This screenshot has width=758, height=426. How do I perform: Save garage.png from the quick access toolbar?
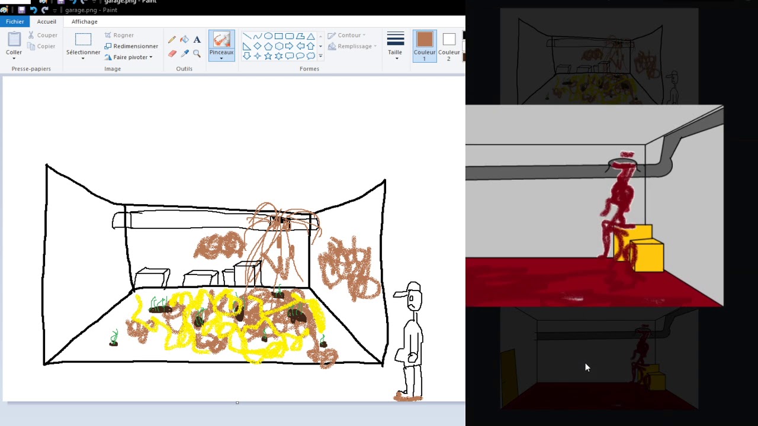pyautogui.click(x=22, y=10)
